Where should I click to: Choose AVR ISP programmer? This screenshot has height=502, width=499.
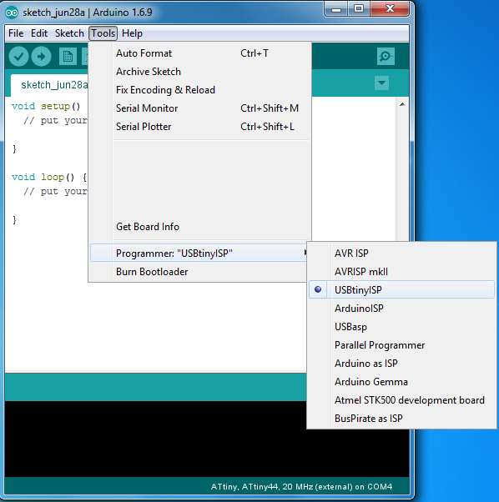click(401, 254)
